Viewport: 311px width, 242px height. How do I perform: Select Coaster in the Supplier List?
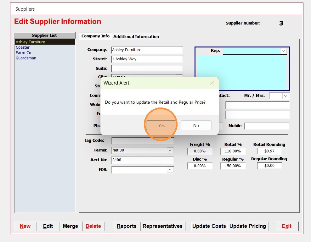coord(23,47)
